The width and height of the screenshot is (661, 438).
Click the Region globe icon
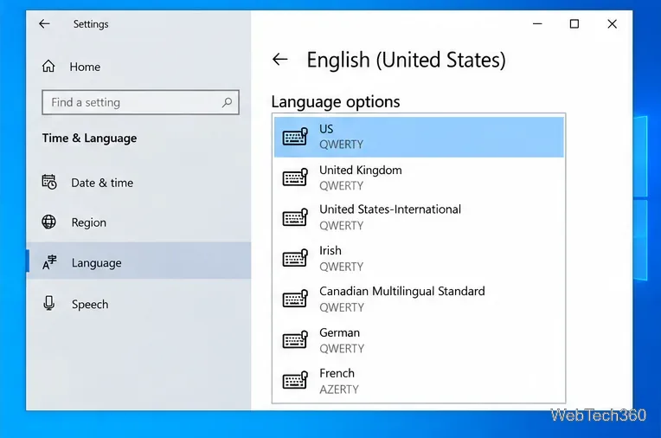pos(49,222)
